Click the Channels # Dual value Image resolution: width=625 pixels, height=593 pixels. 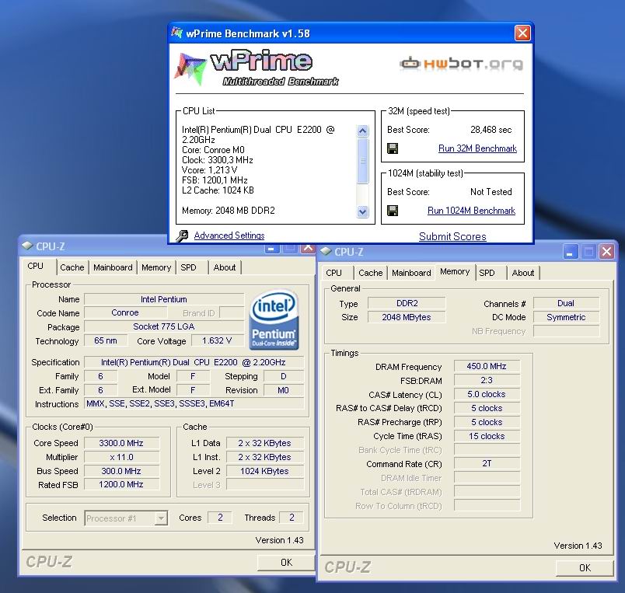[x=566, y=303]
